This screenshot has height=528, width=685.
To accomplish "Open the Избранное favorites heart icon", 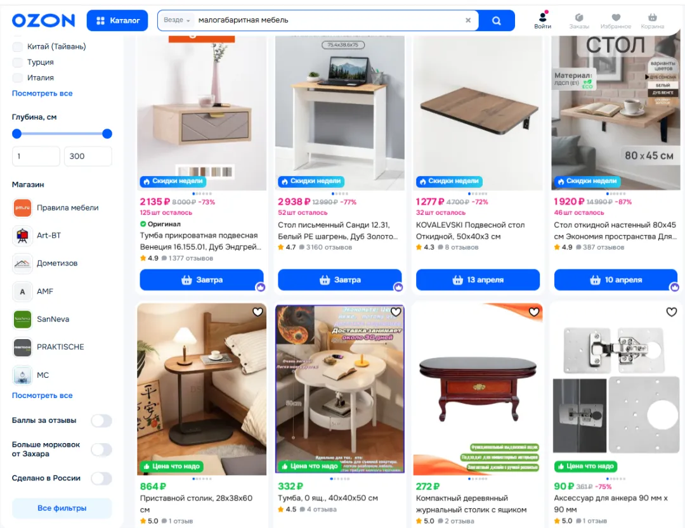I will click(x=615, y=20).
